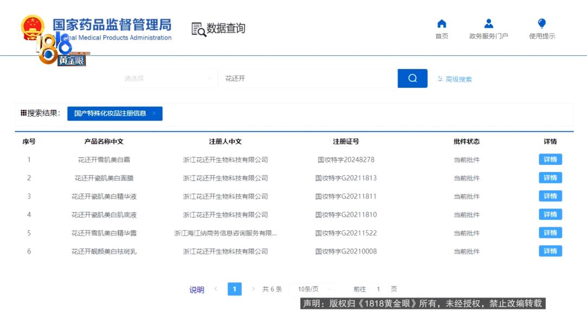Click the 数据查询 data query icon
This screenshot has height=330, width=587.
[x=198, y=29]
